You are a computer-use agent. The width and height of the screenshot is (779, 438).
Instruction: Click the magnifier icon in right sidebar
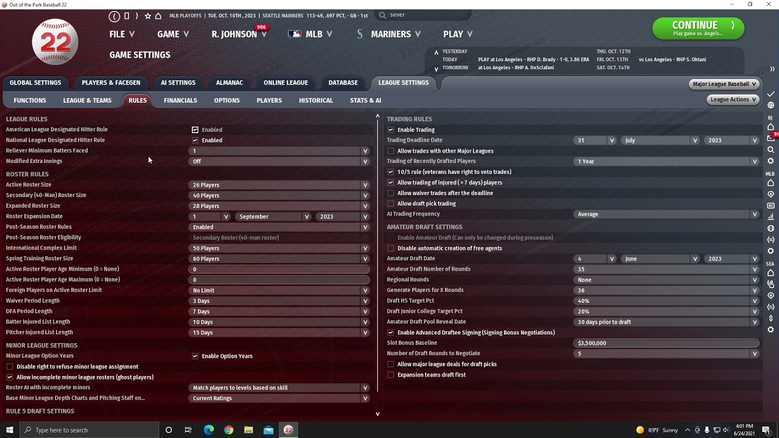770,150
